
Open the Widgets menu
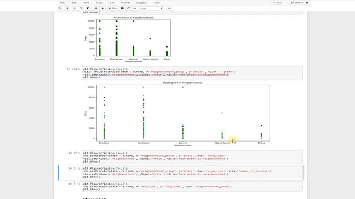(141, 3)
